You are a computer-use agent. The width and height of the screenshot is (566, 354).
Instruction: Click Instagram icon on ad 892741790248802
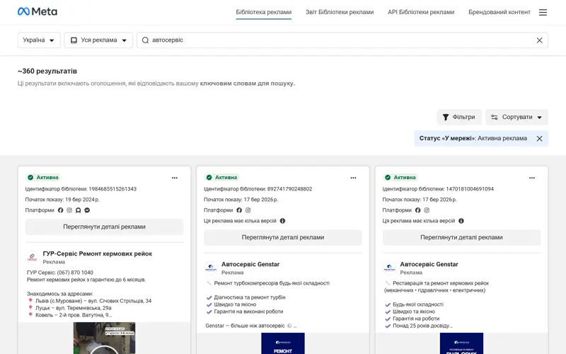click(x=248, y=210)
